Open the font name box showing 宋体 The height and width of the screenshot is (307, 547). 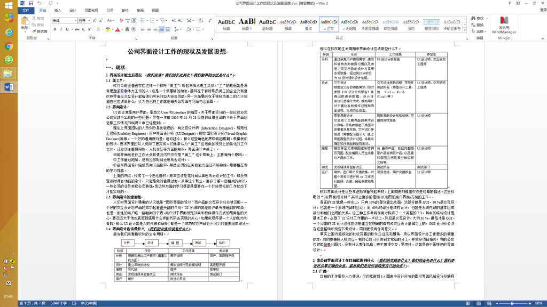coord(64,21)
